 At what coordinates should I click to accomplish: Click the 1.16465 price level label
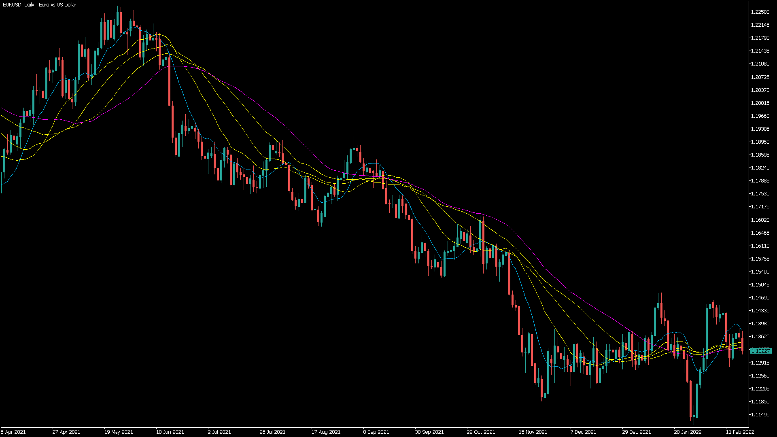click(760, 233)
